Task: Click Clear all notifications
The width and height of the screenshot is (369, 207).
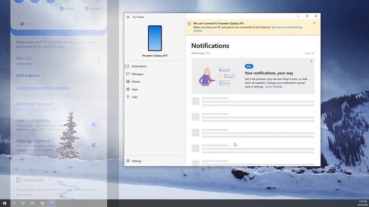Action: [x=309, y=53]
